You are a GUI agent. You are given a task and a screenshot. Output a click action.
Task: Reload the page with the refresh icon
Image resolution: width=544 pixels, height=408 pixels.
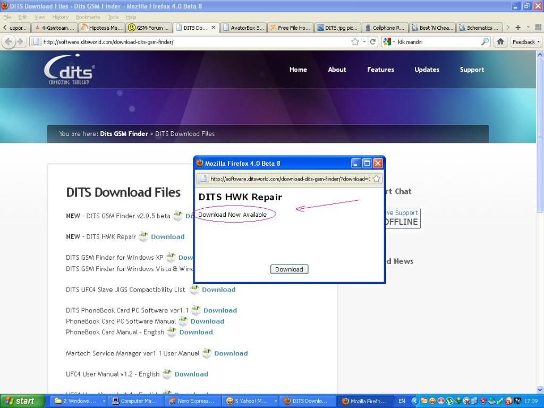373,42
